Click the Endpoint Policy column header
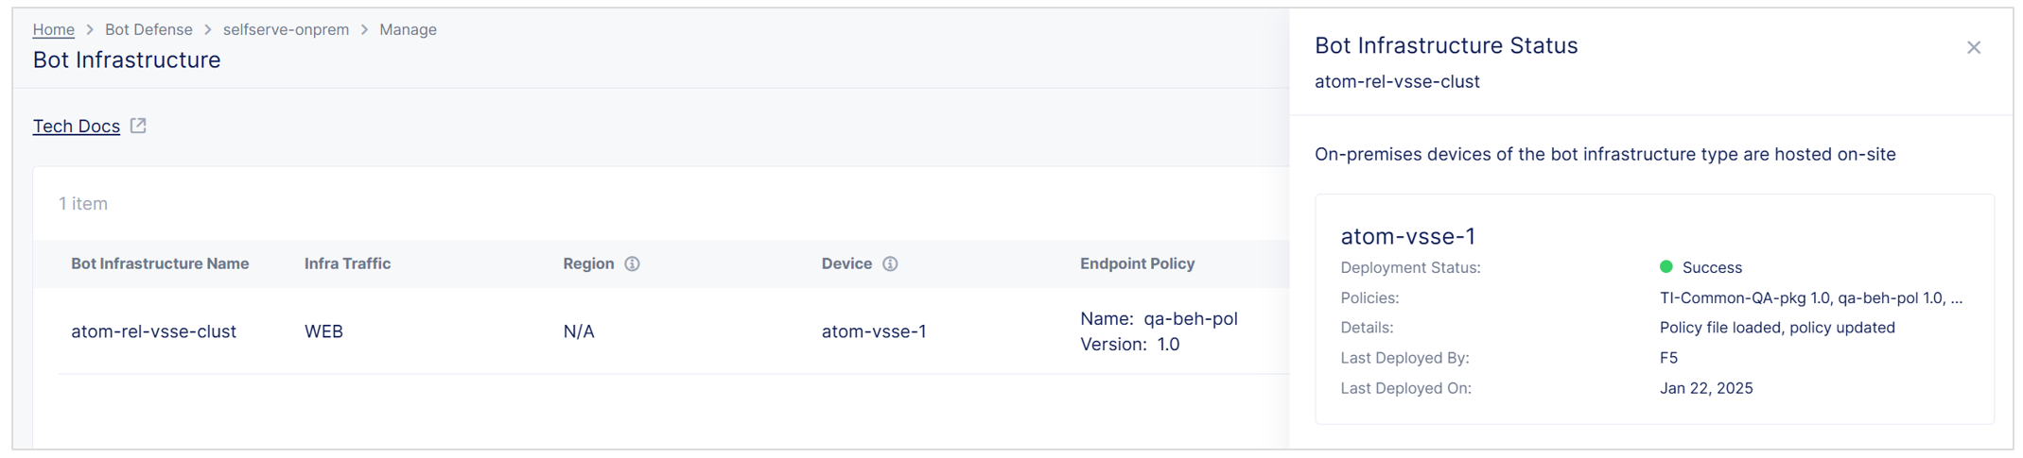Image resolution: width=2023 pixels, height=458 pixels. [1137, 263]
